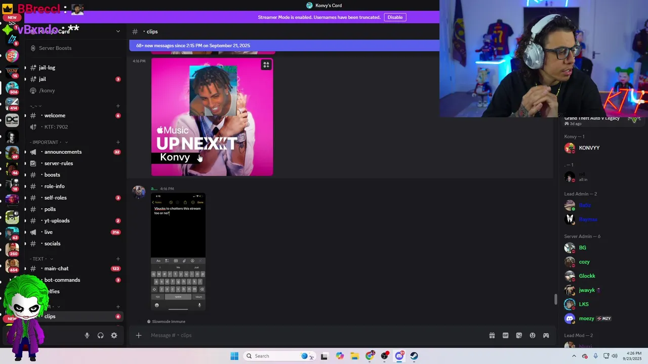Join the /konvy stage channel
This screenshot has width=648, height=364.
75,90
